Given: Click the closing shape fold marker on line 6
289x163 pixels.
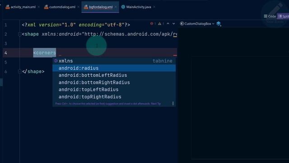Looking at the screenshot, I should point(19,72).
